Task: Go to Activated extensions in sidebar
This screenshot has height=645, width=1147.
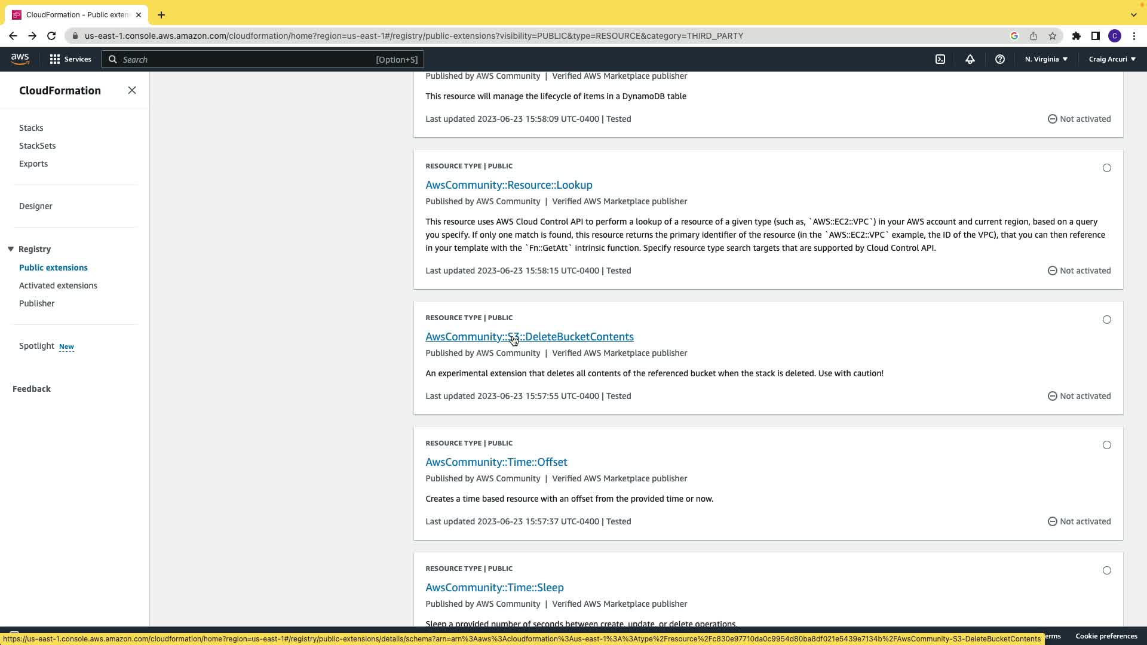Action: click(x=58, y=285)
